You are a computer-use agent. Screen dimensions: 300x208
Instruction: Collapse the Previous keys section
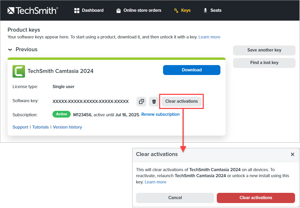click(x=10, y=50)
